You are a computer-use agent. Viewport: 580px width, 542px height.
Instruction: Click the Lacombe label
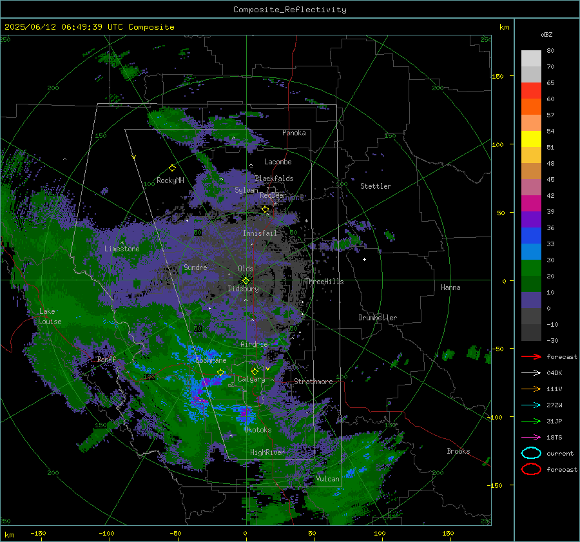point(278,162)
